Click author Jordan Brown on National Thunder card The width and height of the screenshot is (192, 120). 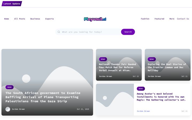pos(105,76)
